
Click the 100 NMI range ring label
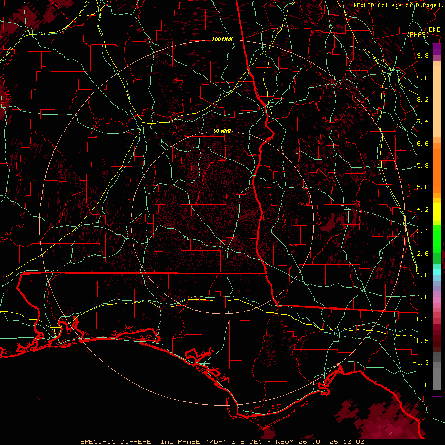[x=222, y=39]
